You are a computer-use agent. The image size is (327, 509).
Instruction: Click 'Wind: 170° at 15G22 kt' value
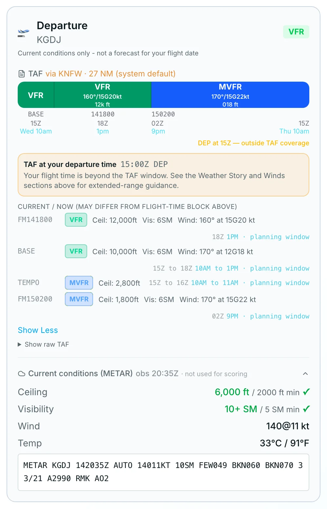tap(218, 299)
